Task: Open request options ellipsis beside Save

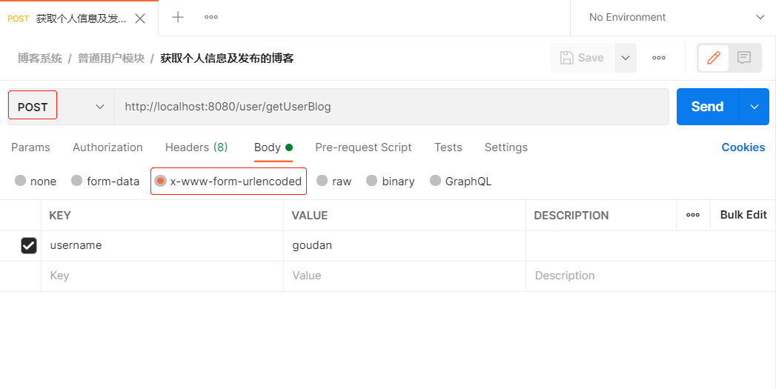Action: [x=658, y=58]
